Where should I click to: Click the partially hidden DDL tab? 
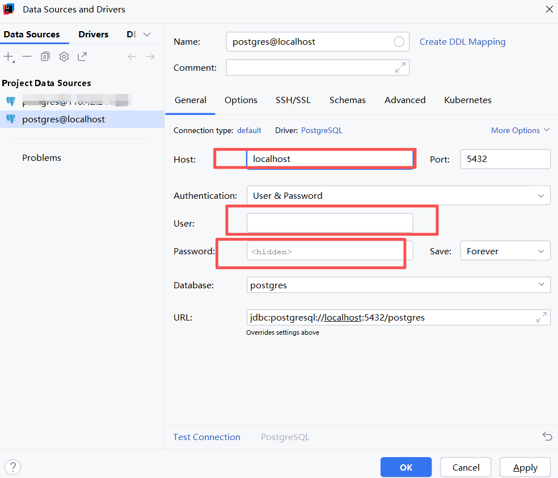pyautogui.click(x=132, y=35)
